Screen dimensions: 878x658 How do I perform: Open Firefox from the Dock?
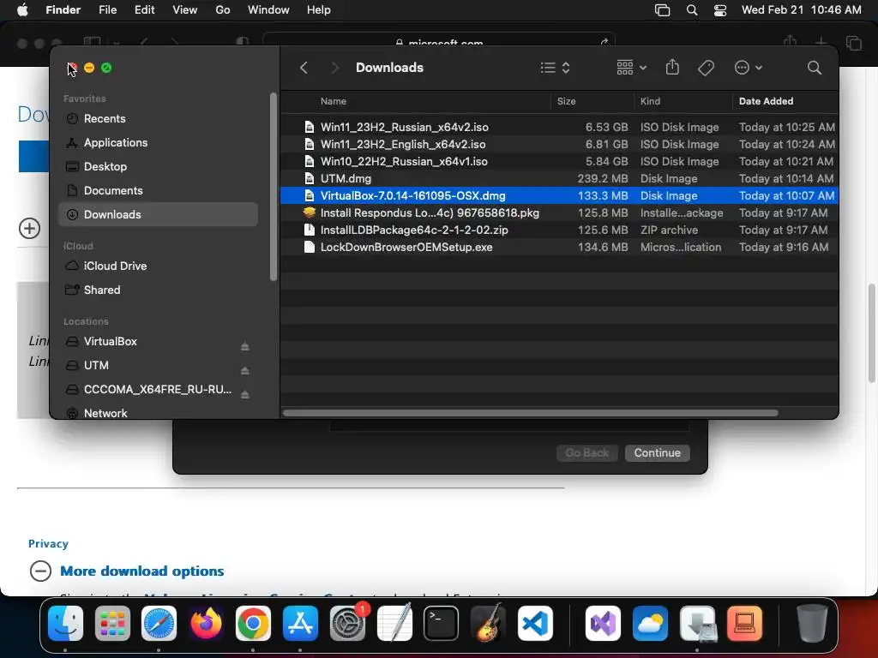[x=206, y=624]
